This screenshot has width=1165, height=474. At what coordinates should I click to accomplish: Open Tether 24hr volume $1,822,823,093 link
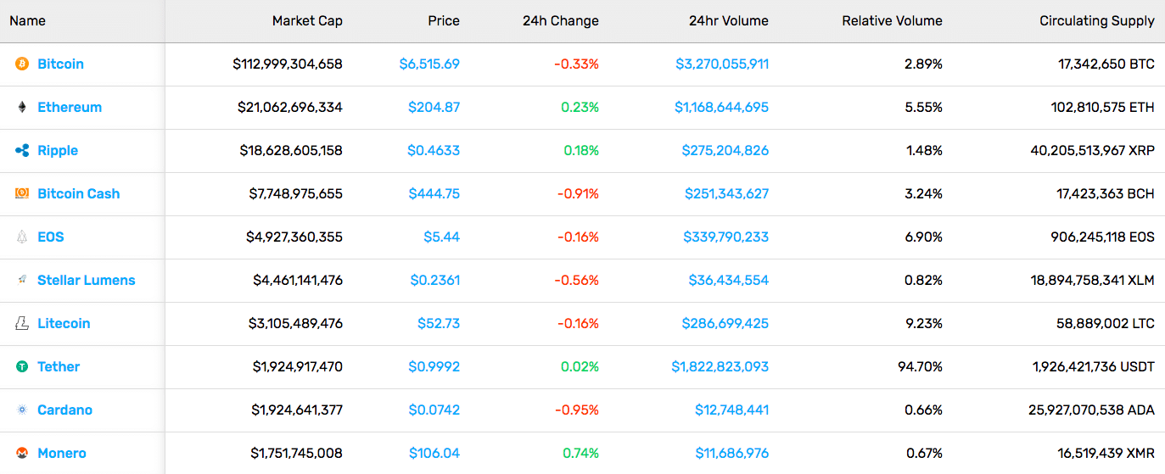(720, 366)
